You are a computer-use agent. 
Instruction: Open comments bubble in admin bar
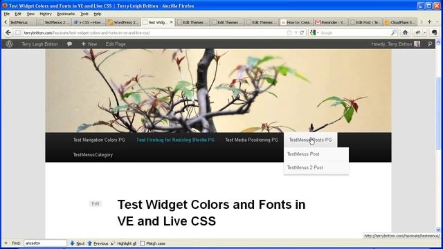(69, 44)
